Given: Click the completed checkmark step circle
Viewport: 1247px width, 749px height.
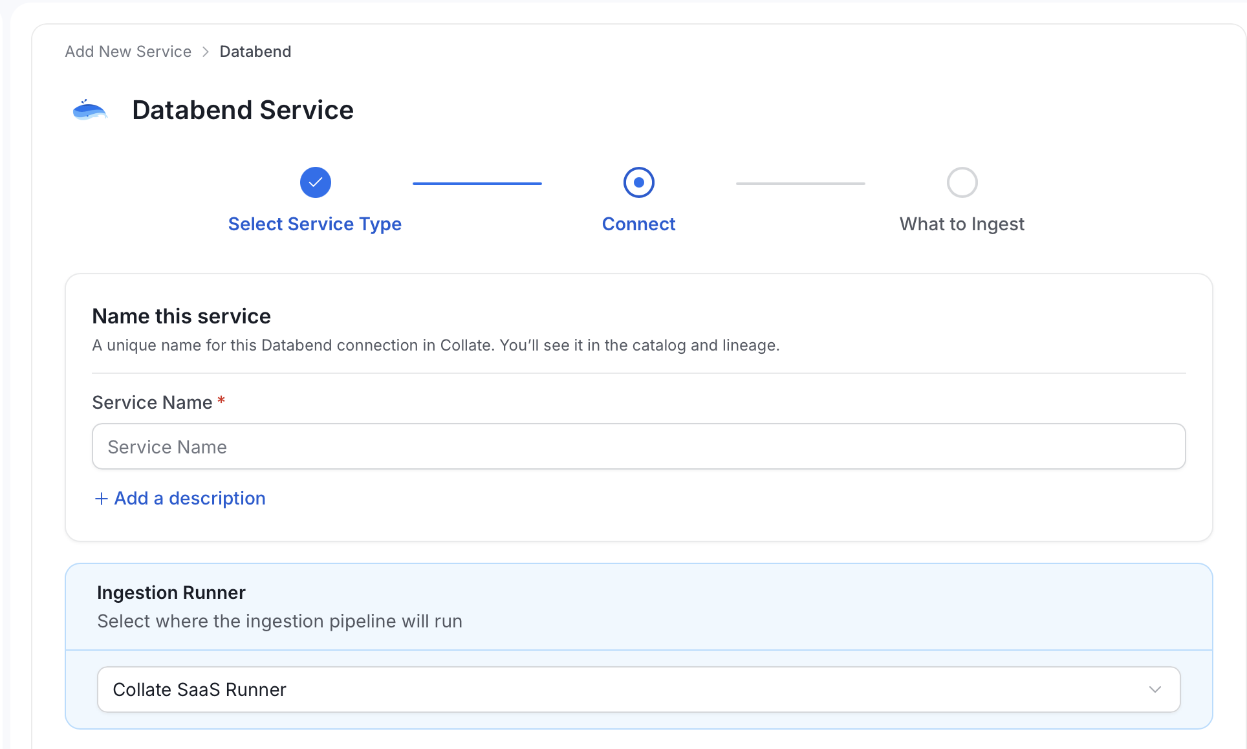Looking at the screenshot, I should click(x=315, y=182).
